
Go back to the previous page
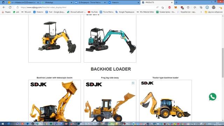[x=4, y=7]
